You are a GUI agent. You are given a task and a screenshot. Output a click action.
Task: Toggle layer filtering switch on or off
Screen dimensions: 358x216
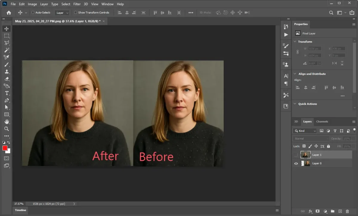(354, 130)
